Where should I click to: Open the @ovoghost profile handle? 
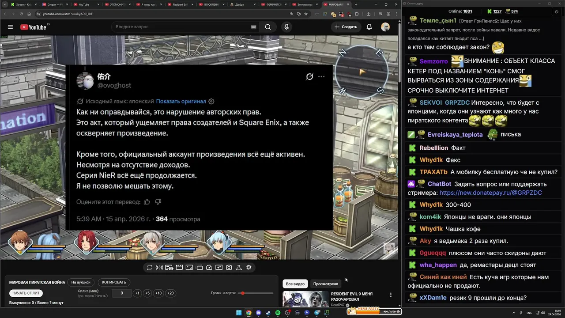[x=114, y=85]
